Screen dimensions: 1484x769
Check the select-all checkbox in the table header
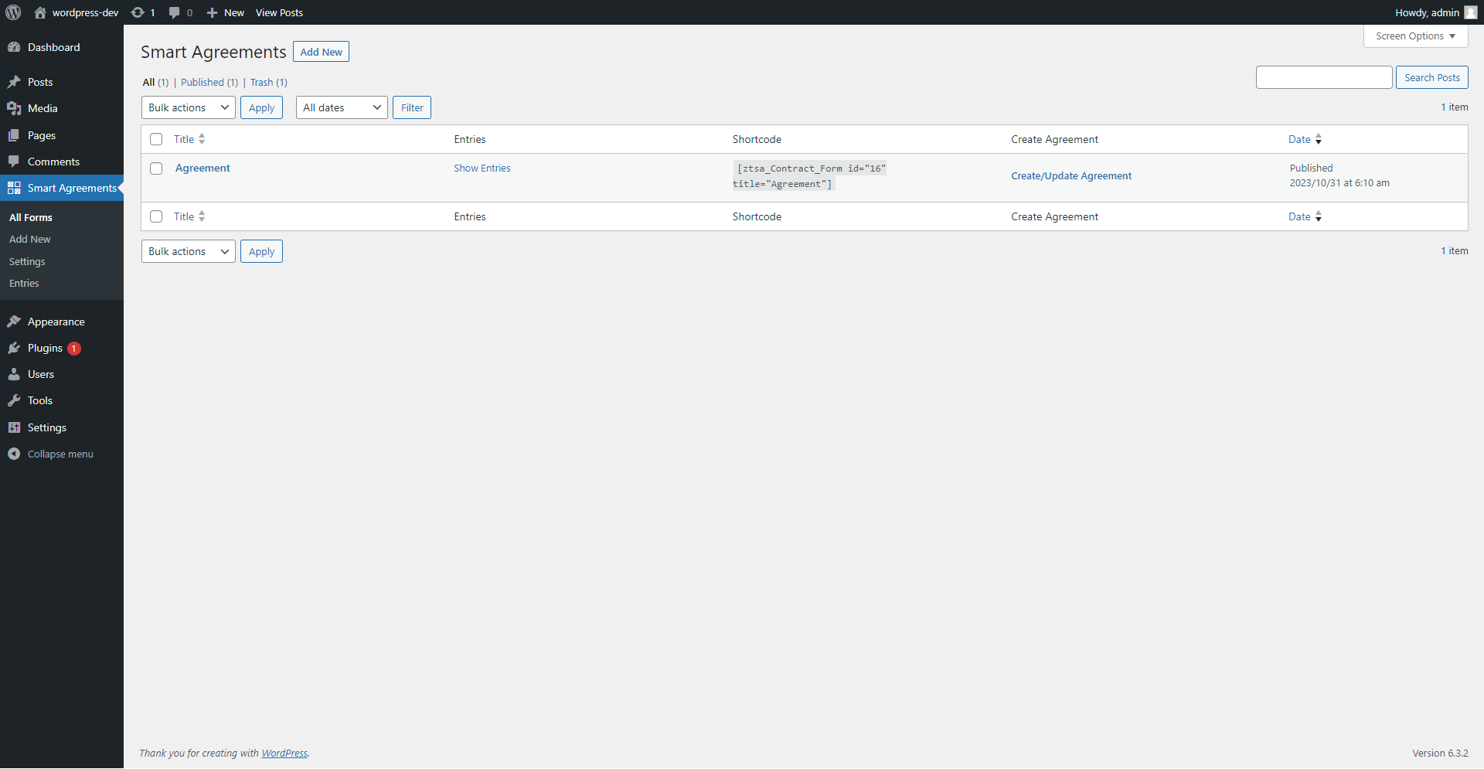(156, 139)
